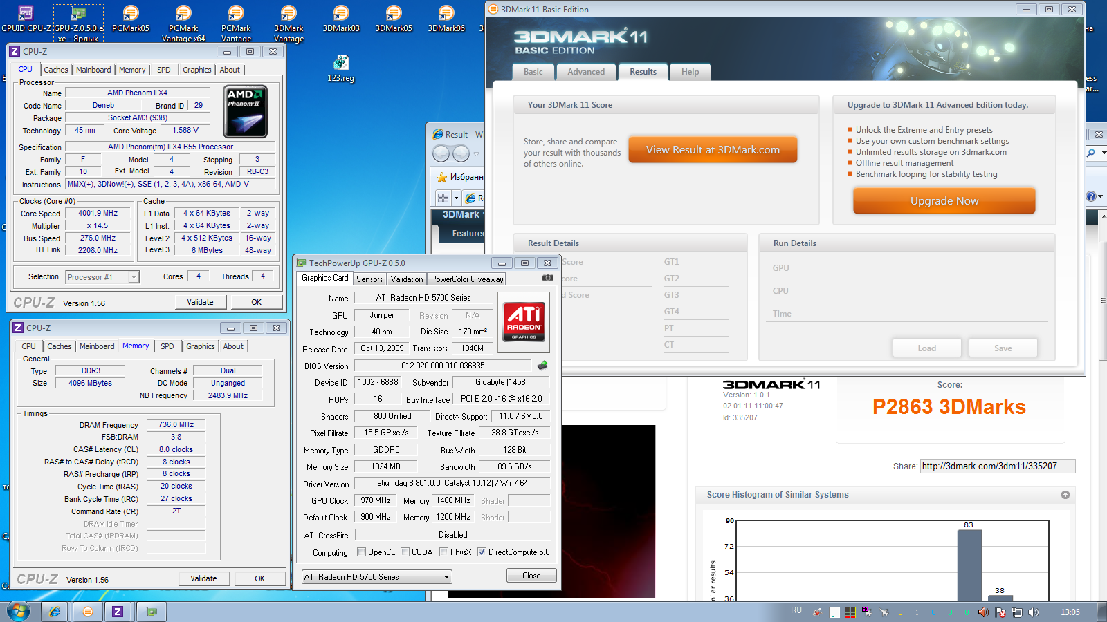Image resolution: width=1107 pixels, height=622 pixels.
Task: Open IE Favorites star icon
Action: pos(441,177)
